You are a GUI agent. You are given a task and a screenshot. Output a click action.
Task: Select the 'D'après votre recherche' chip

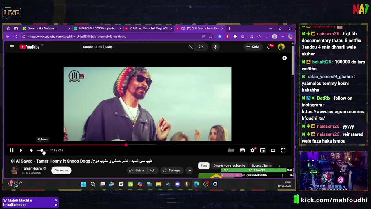click(x=229, y=166)
